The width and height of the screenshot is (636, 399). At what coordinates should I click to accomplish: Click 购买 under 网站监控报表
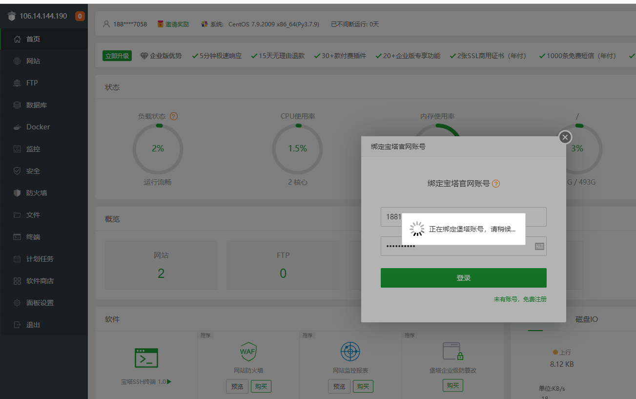click(x=363, y=386)
